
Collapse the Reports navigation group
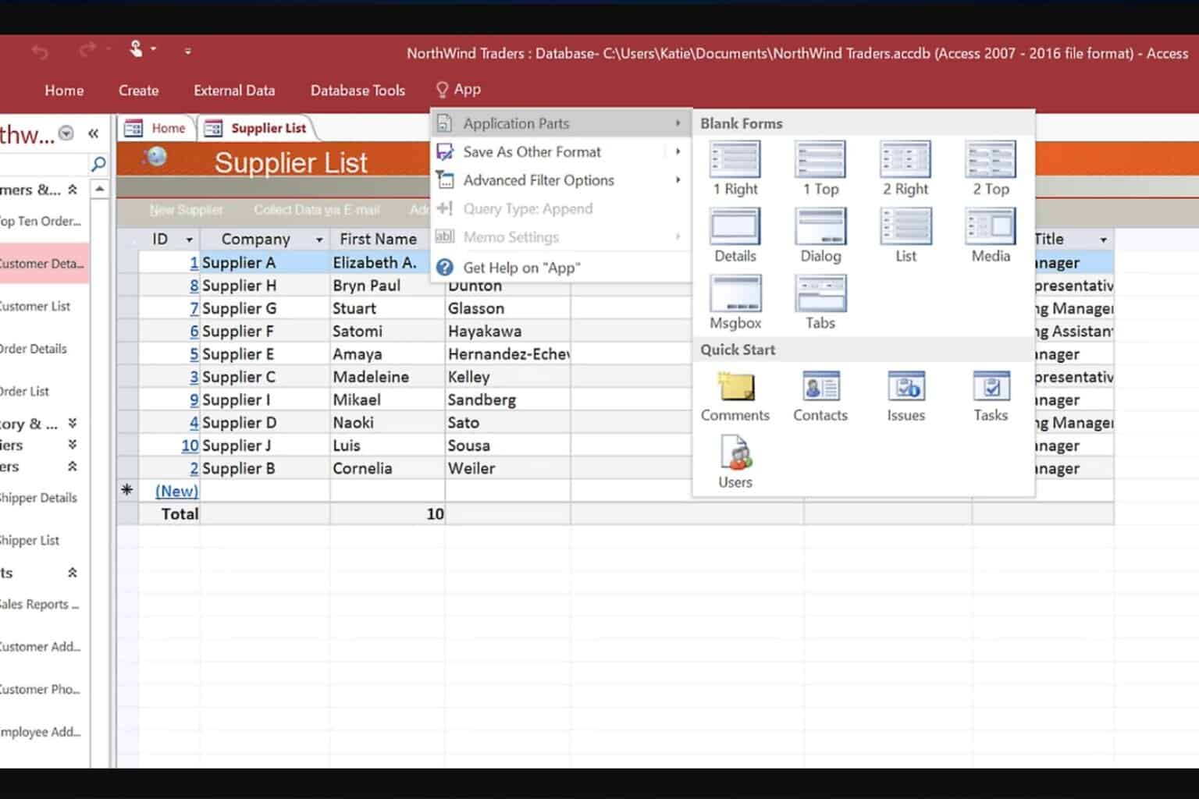73,573
